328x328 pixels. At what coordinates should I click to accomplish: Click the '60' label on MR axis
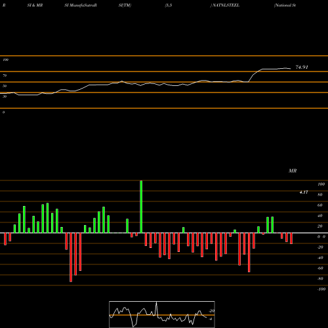pos(320,205)
